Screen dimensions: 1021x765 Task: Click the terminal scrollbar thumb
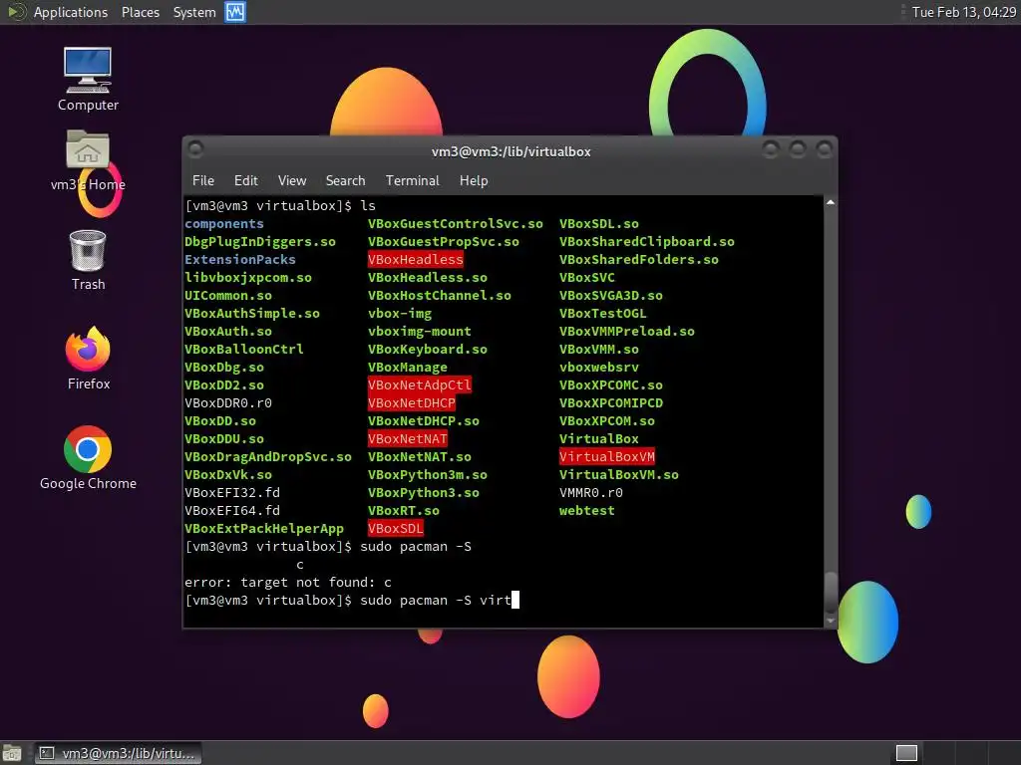[831, 592]
